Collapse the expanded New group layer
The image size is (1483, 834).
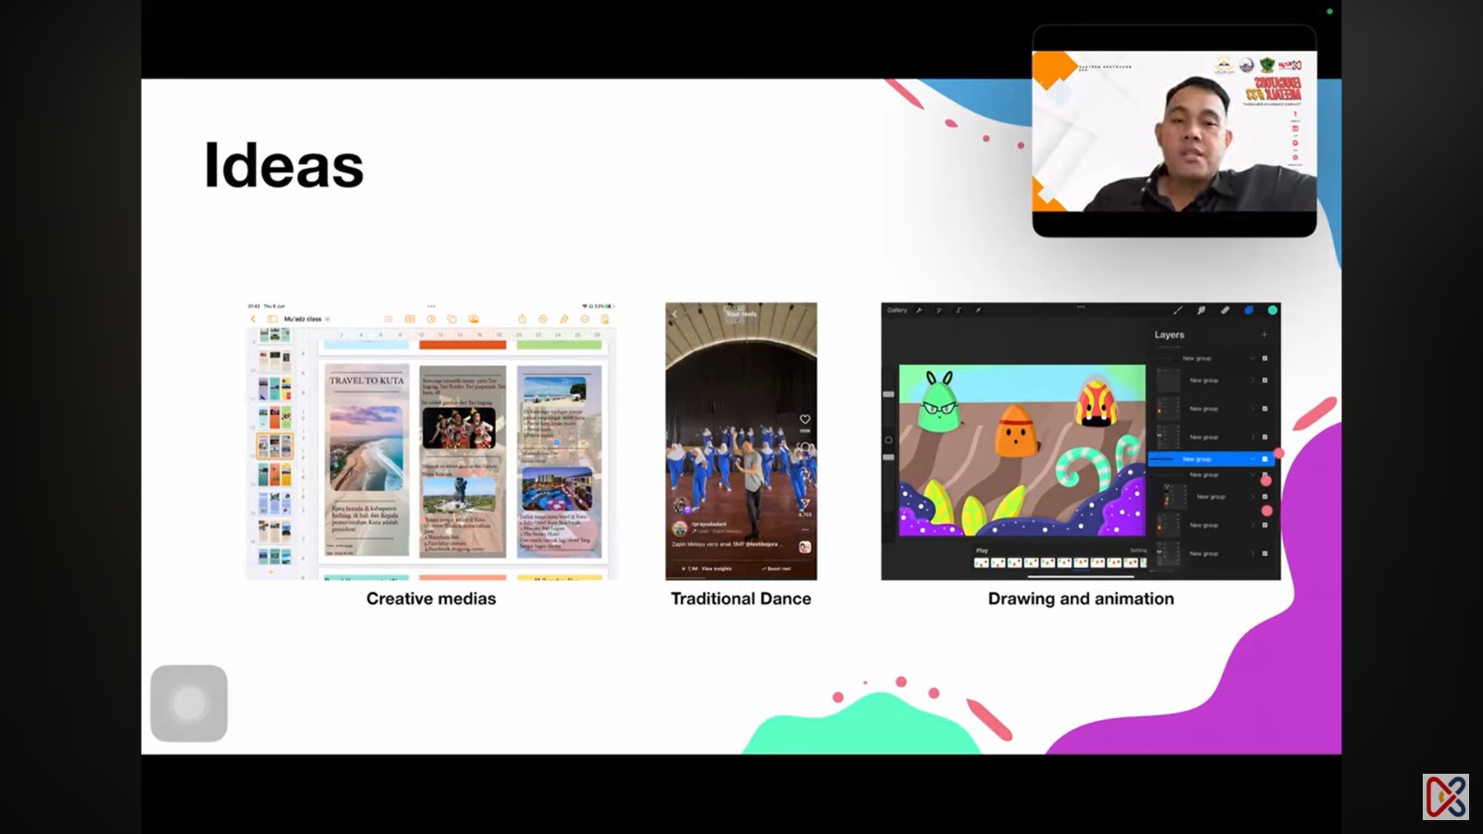point(1251,460)
